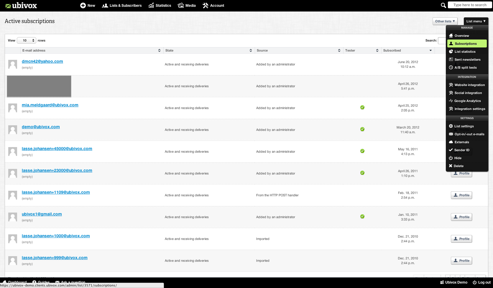
Task: Click the Social integration tools icon
Action: pos(451,93)
